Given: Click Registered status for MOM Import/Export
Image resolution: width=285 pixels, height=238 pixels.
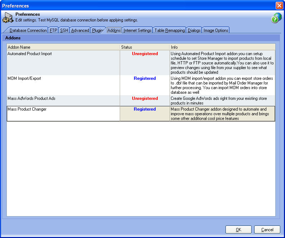Looking at the screenshot, I should click(x=145, y=78).
